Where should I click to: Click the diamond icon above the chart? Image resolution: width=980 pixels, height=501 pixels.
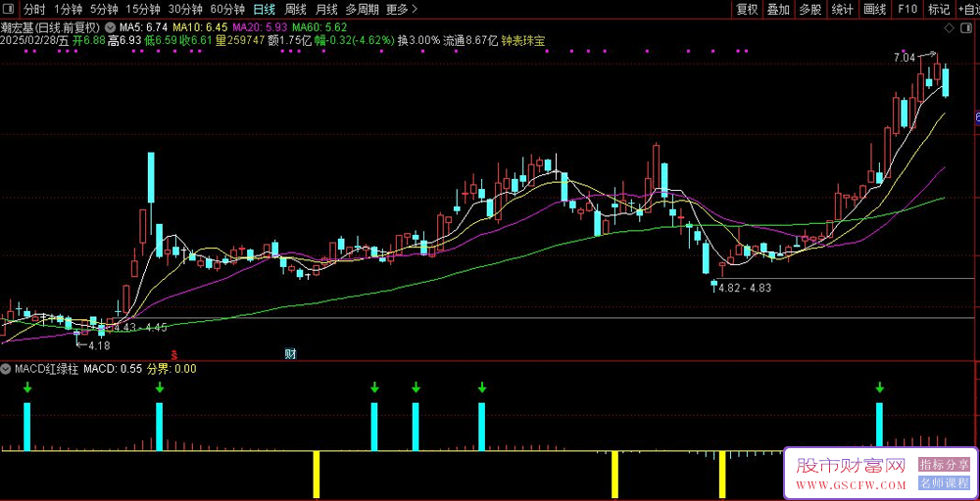pyautogui.click(x=948, y=27)
